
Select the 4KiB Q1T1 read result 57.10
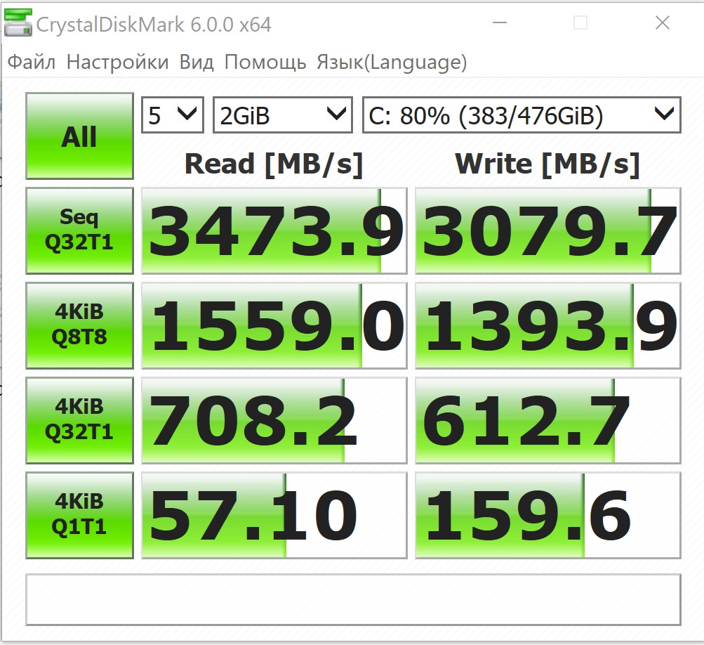[x=274, y=516]
